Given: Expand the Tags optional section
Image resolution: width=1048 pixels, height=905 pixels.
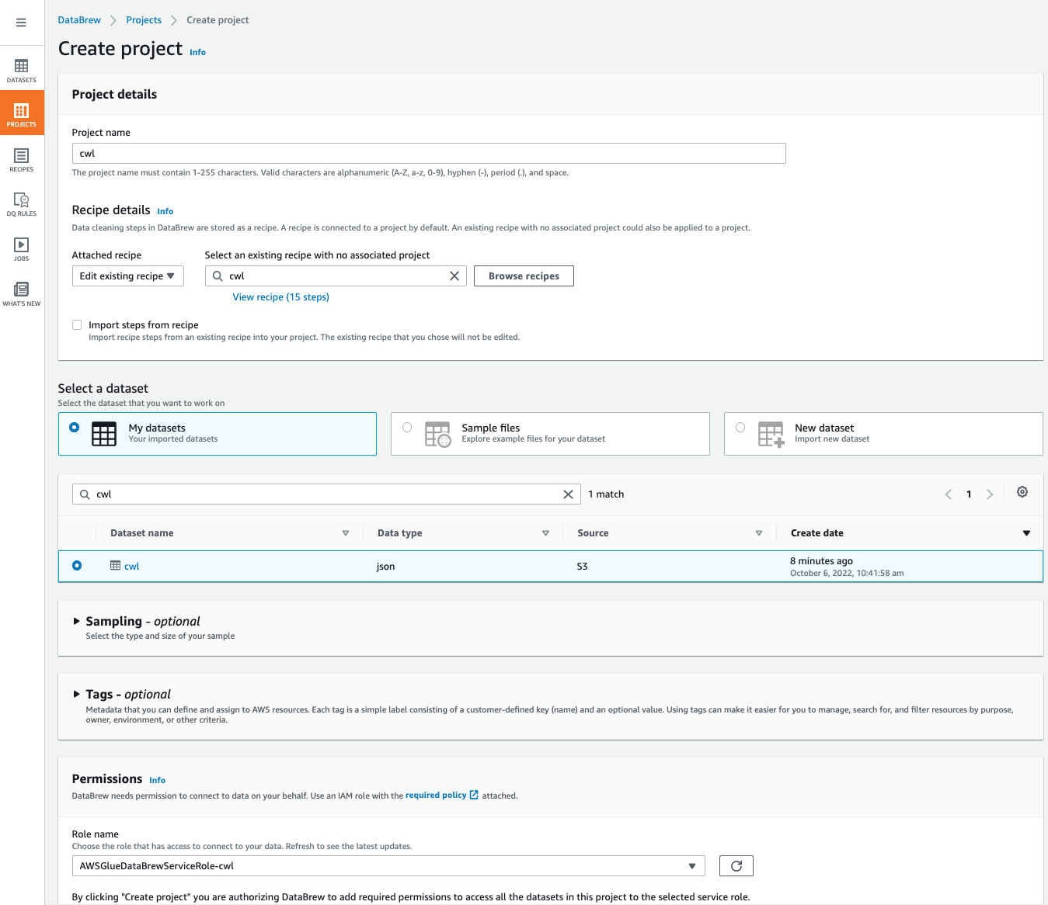Looking at the screenshot, I should click(x=76, y=694).
